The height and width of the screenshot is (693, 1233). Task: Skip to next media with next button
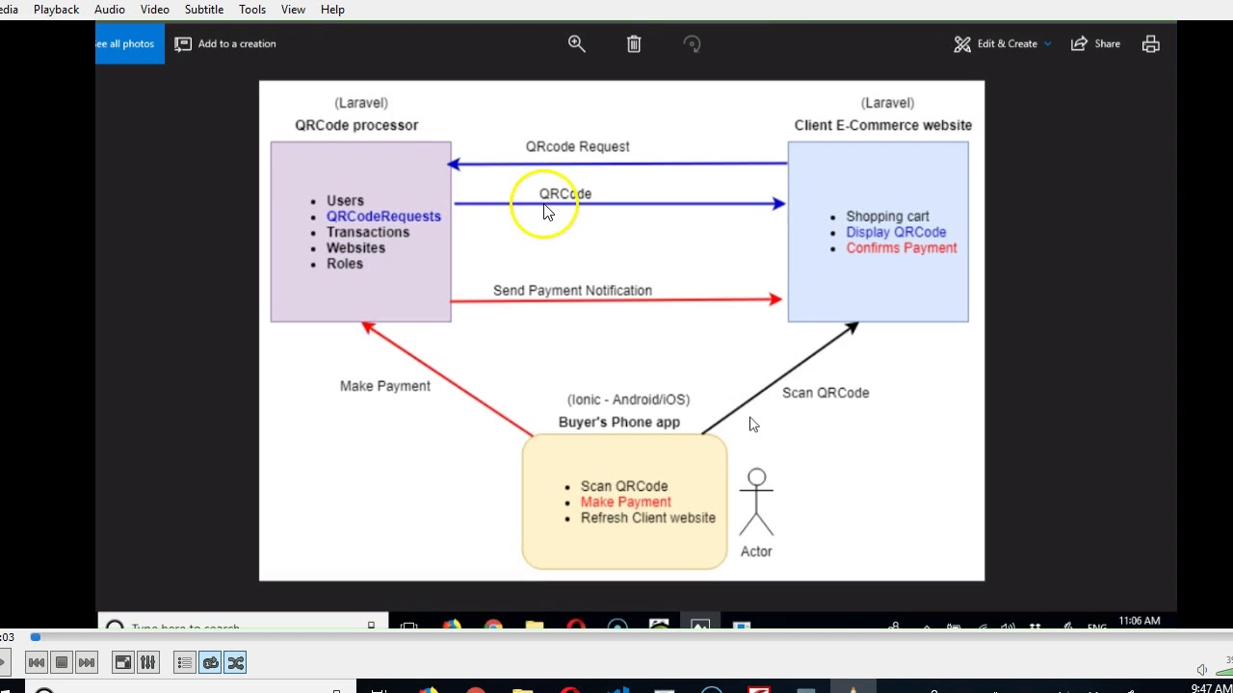[x=86, y=662]
